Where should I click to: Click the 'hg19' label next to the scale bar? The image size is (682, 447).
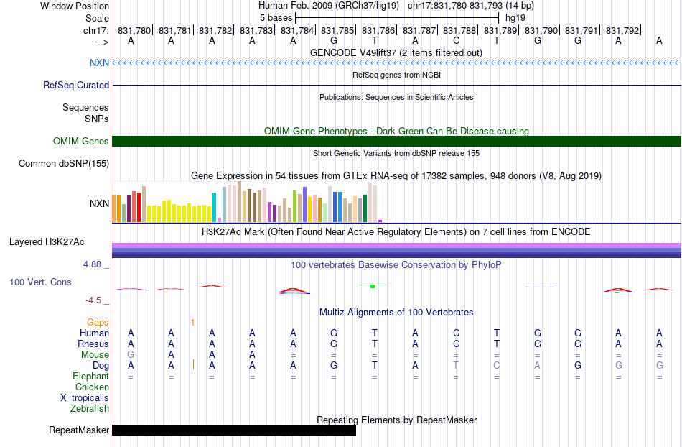[515, 18]
